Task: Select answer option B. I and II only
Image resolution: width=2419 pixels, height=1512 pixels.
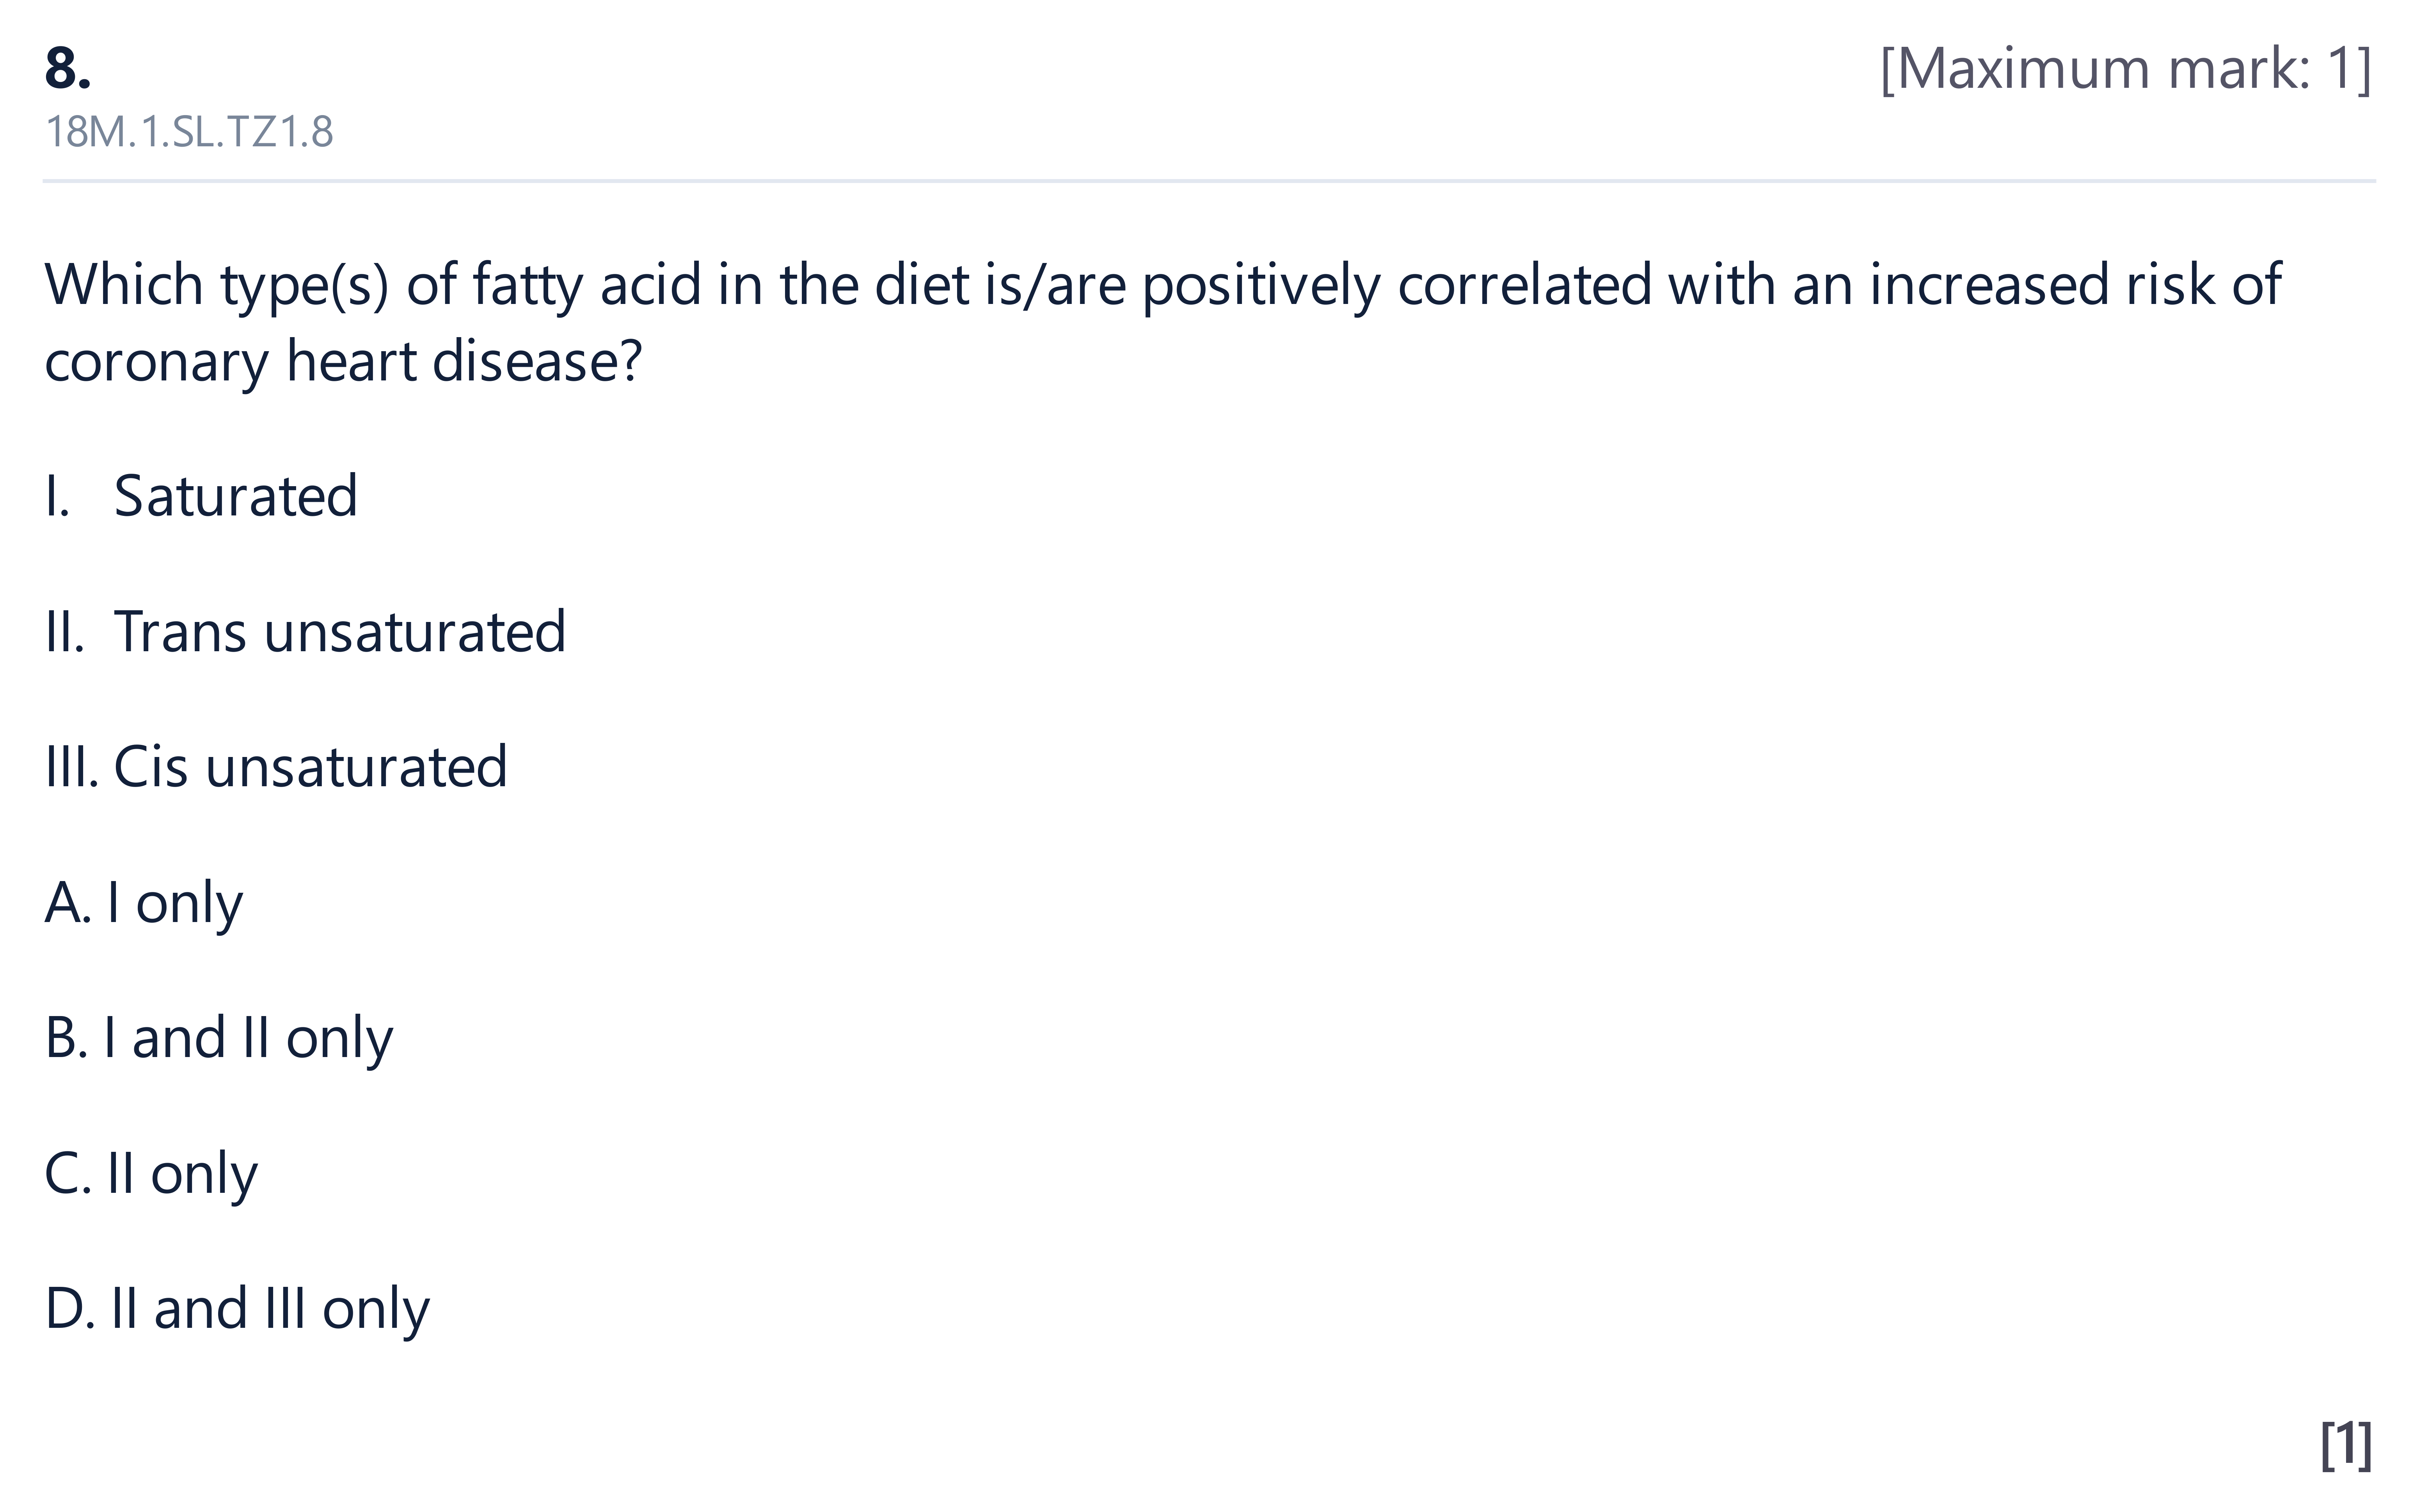Action: 219,1039
